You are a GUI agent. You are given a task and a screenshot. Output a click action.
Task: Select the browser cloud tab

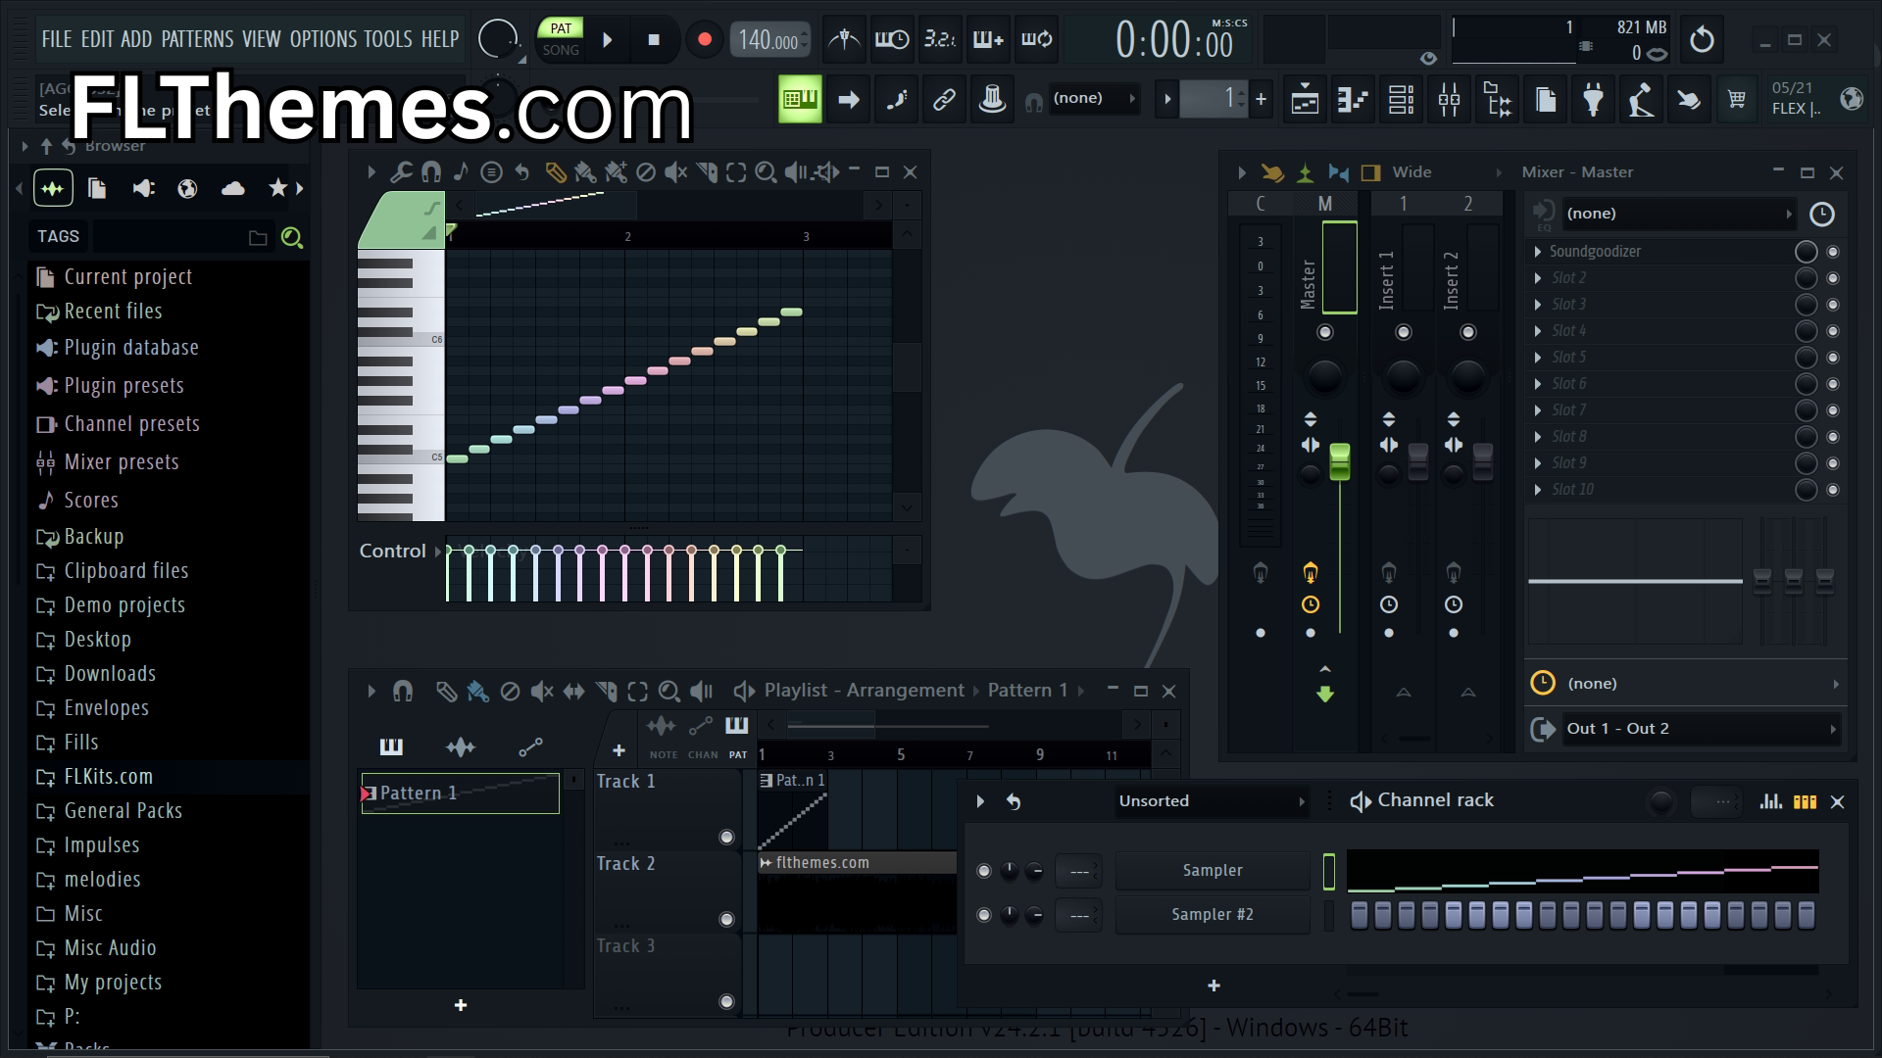[x=233, y=188]
